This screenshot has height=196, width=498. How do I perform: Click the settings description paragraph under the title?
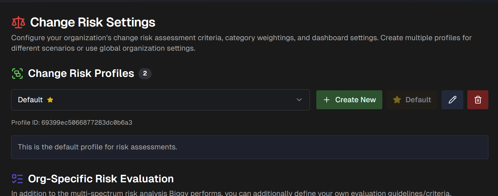(x=241, y=43)
